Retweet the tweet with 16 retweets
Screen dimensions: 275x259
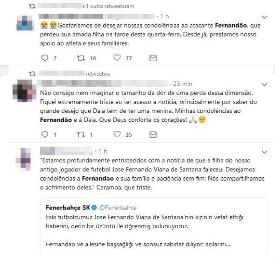click(81, 58)
